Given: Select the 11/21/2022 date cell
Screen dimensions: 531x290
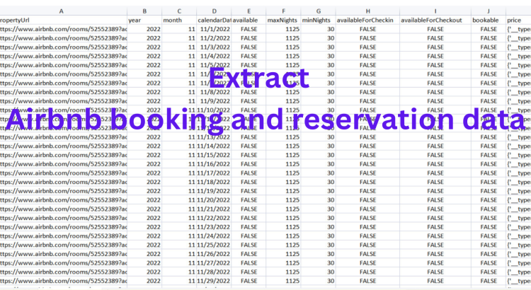Looking at the screenshot, I should pos(214,209).
